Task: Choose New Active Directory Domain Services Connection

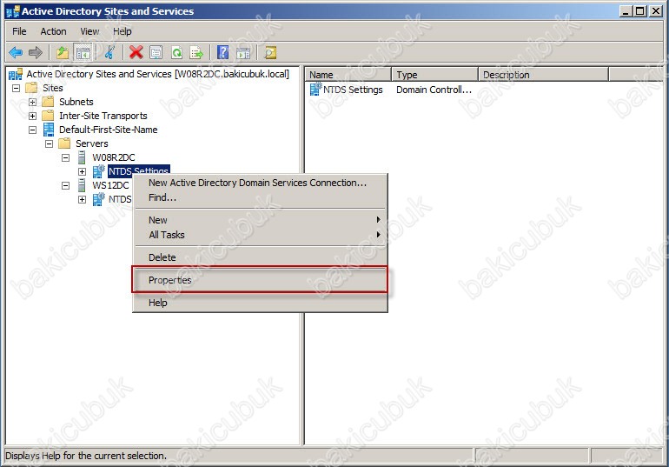Action: pos(260,183)
